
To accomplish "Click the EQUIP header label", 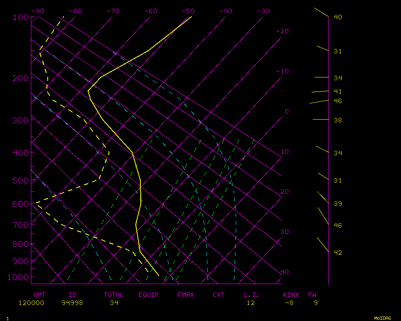I will [x=149, y=295].
